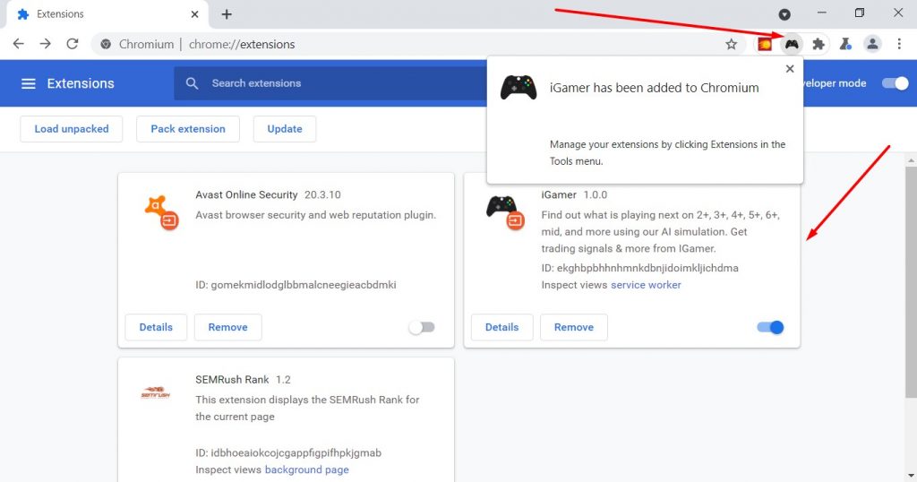Open the Chromium three-dot menu
The width and height of the screenshot is (917, 482).
(899, 44)
